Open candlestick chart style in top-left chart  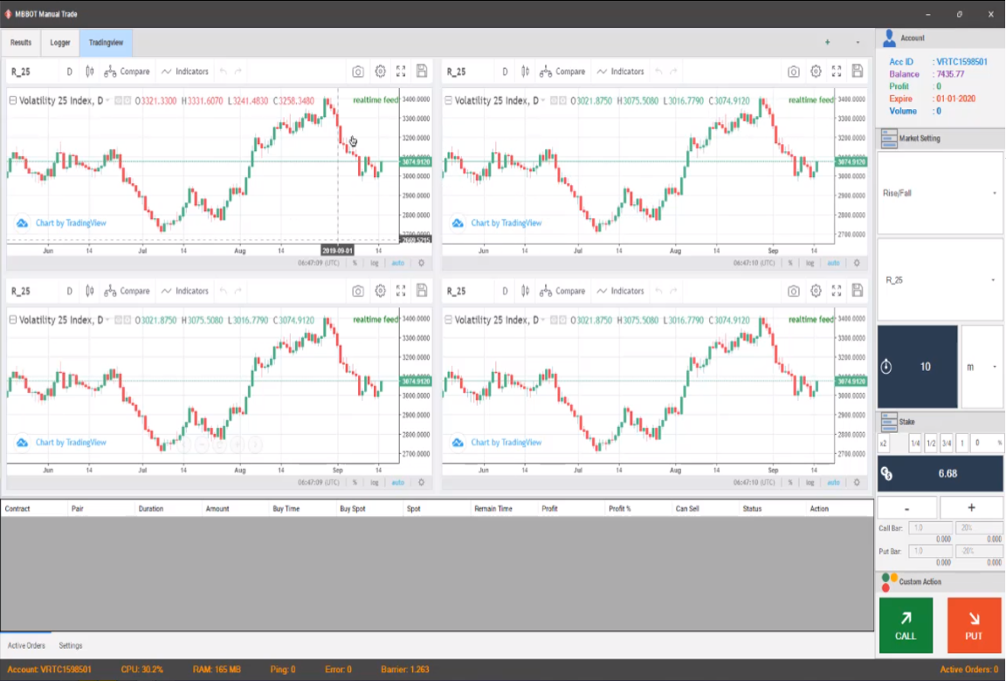pos(90,72)
